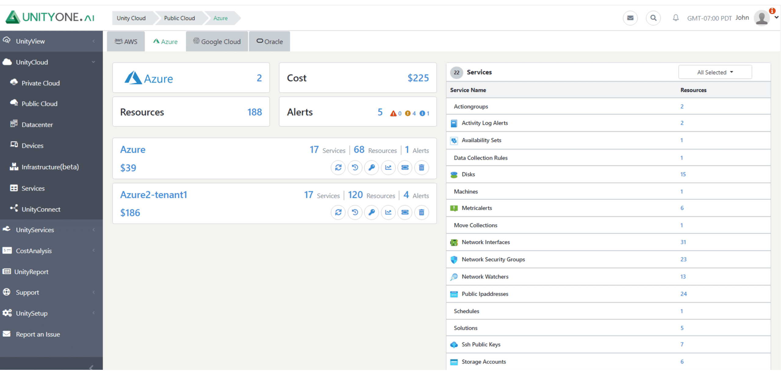Viewport: 781px width, 375px height.
Task: Open the mail envelope icon in header
Action: pos(630,18)
